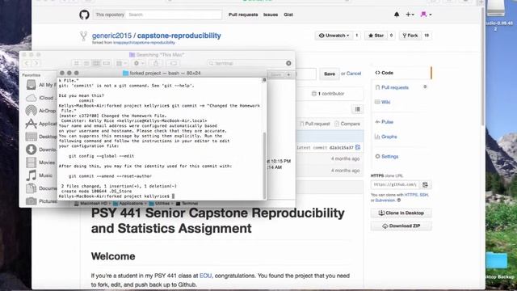Screen dimensions: 517x291
Task: Open the capstone-reproducibility repository link
Action: coord(179,36)
